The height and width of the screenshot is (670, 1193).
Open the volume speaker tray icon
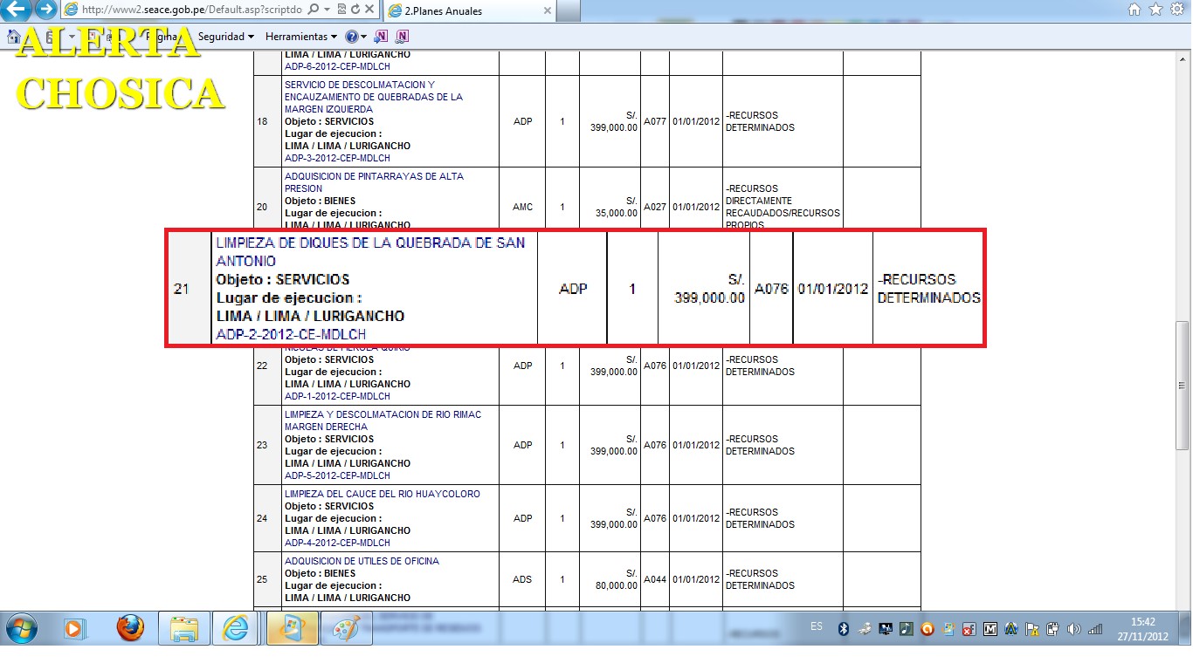(x=1074, y=629)
